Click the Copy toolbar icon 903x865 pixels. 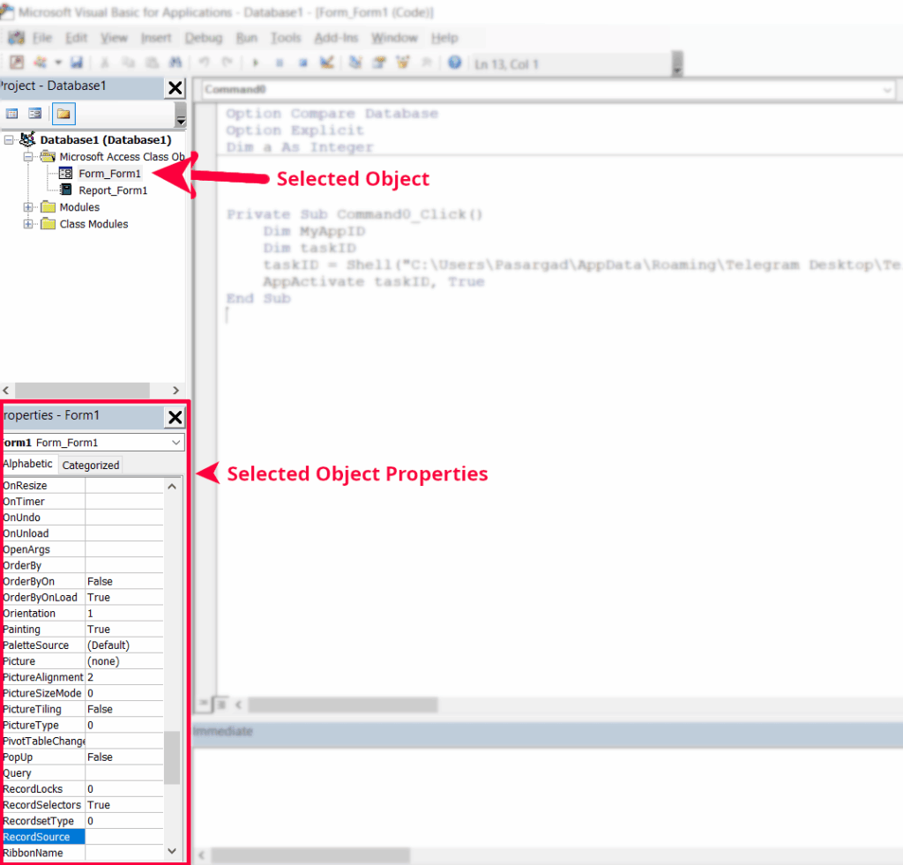point(129,63)
